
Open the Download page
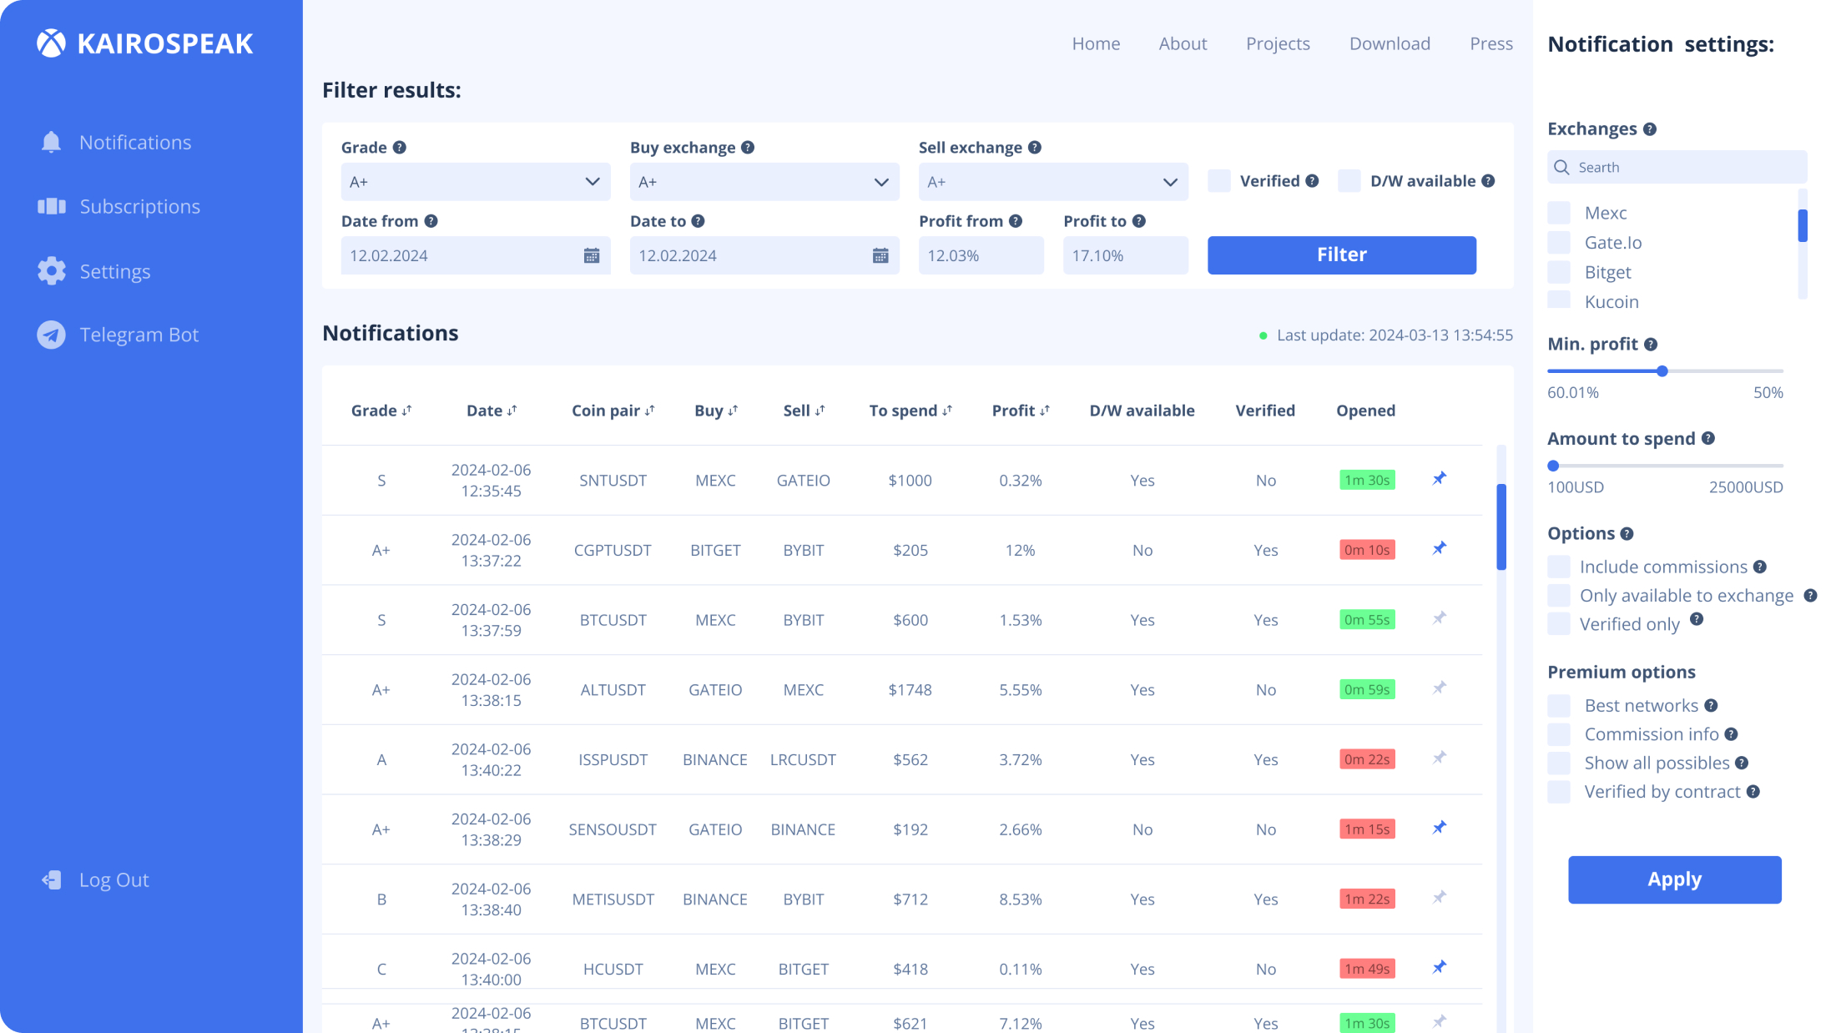pos(1390,43)
